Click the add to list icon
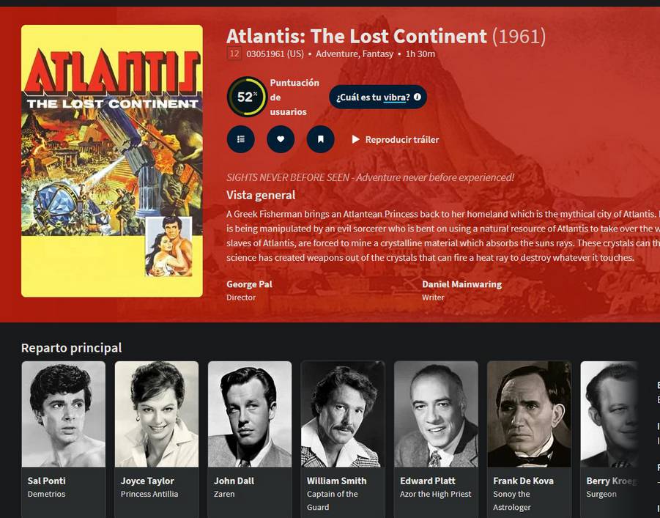 [x=241, y=139]
